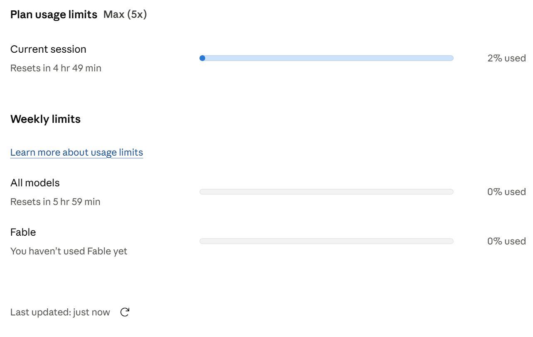
Task: Click the Weekly limits heading
Action: point(45,119)
